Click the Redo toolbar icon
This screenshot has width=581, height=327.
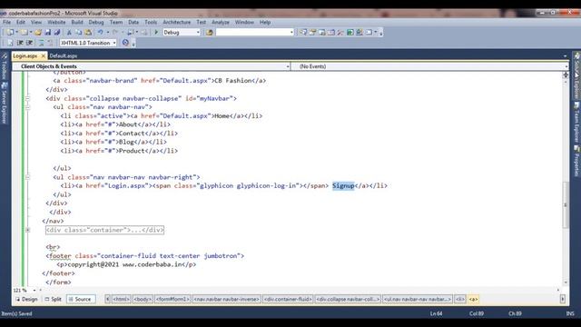pyautogui.click(x=115, y=33)
